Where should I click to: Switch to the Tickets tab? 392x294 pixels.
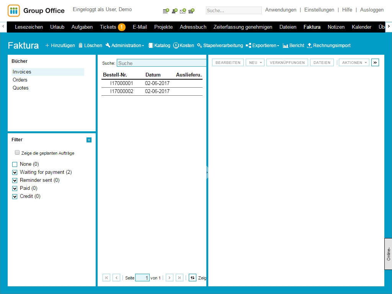(112, 27)
